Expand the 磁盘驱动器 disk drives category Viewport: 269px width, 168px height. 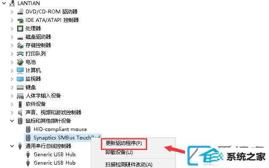[x=12, y=37]
